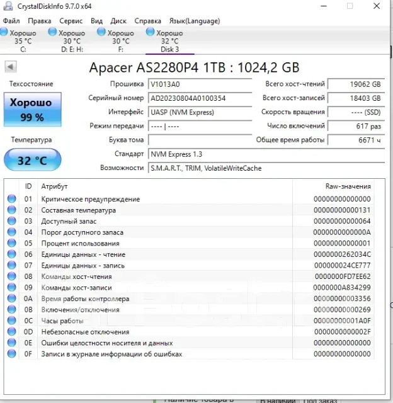This screenshot has width=393, height=403.
Task: Click the blue status icon for attribute 06
Action: click(11, 254)
